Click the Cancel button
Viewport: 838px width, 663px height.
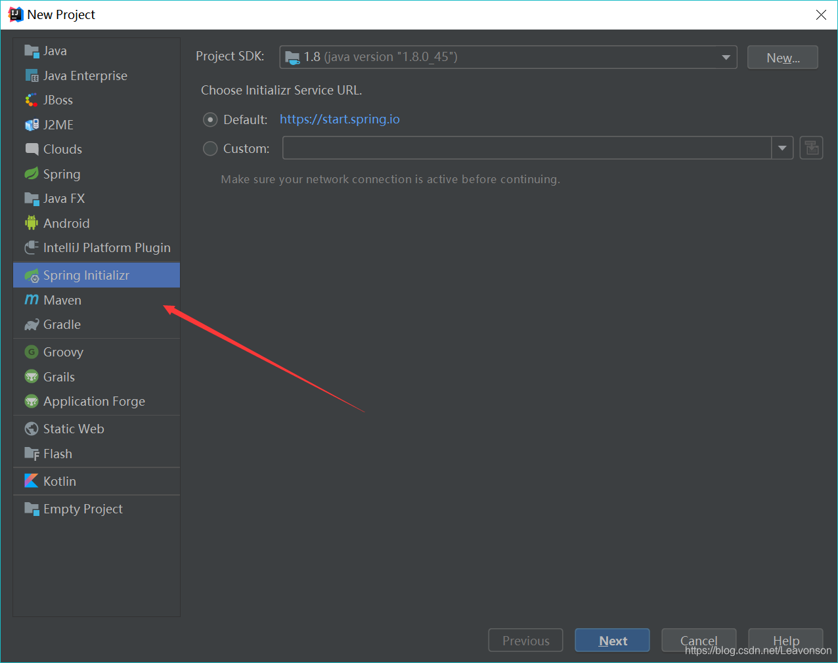[699, 641]
